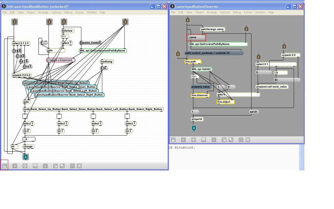Click the 'set $1' message box

[x=254, y=112]
